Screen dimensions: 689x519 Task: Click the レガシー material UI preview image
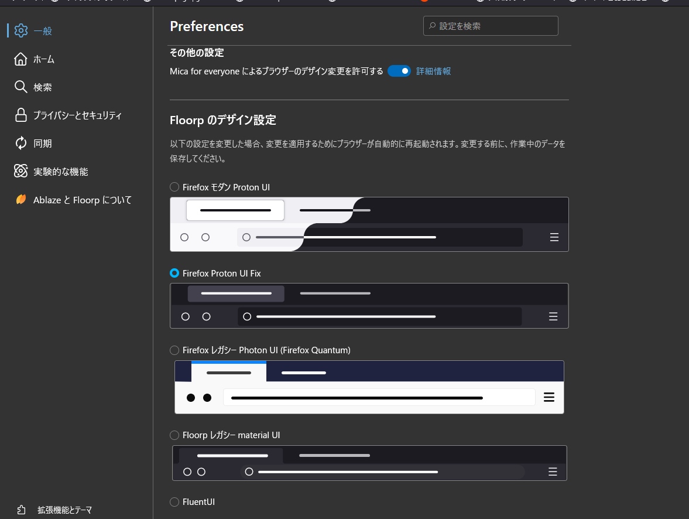click(369, 463)
